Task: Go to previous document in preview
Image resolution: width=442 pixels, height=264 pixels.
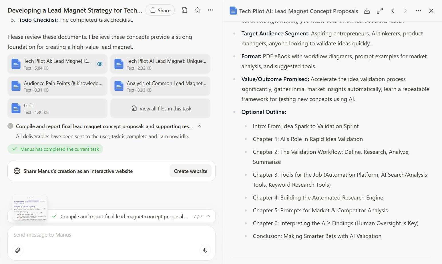Action: click(x=393, y=11)
